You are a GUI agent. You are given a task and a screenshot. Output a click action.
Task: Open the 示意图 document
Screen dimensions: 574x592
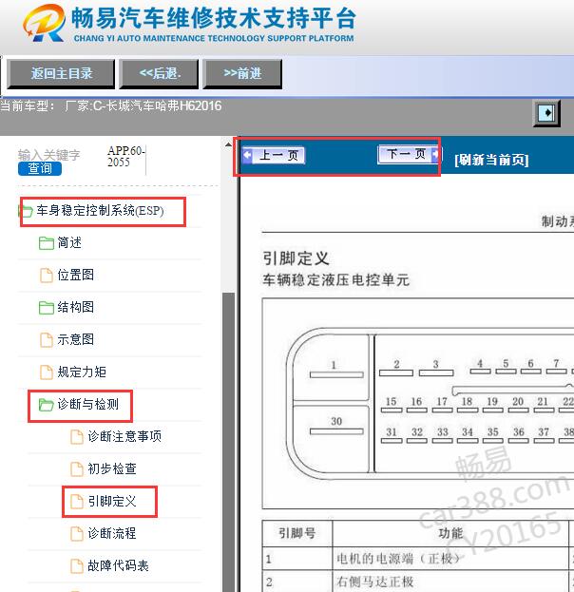point(75,339)
